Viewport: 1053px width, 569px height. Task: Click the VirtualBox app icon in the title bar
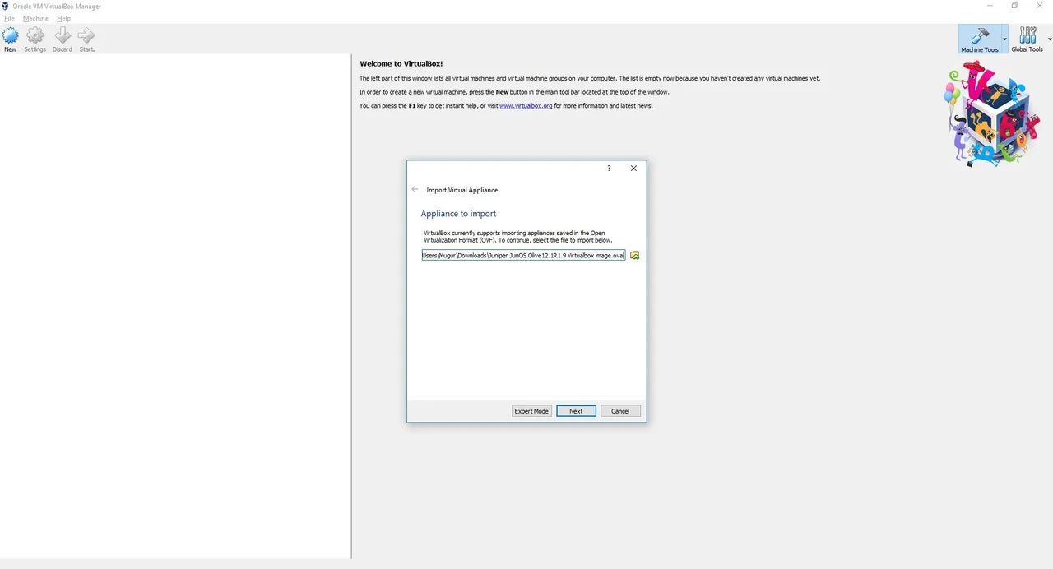pyautogui.click(x=5, y=6)
